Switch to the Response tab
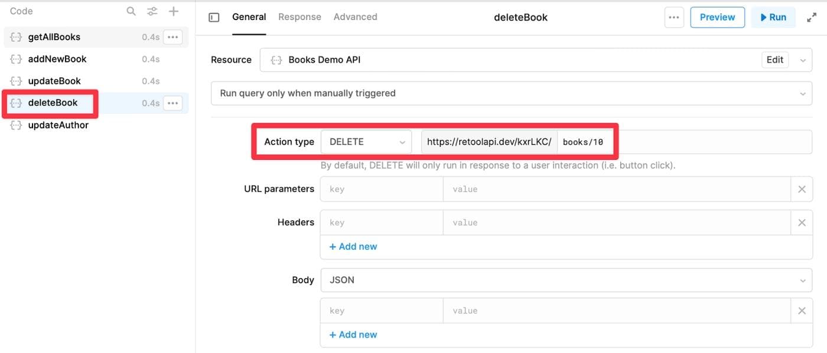Screen dimensions: 827x353 299,17
